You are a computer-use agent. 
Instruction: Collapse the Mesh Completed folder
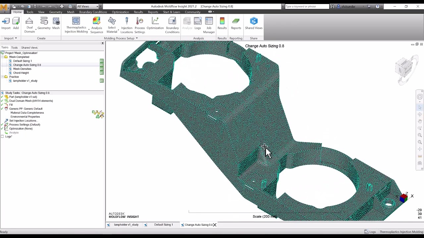coord(2,57)
